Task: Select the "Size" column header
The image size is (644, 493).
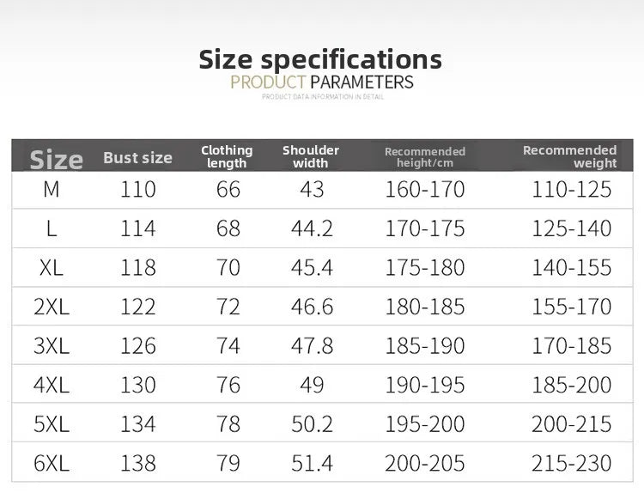Action: pos(56,159)
